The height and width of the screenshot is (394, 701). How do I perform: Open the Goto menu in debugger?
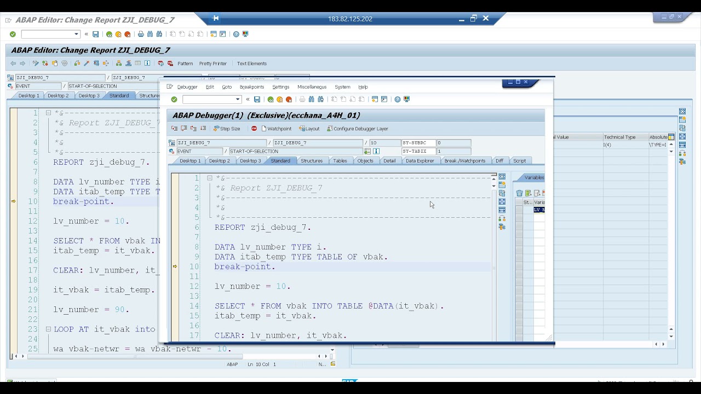click(x=227, y=87)
